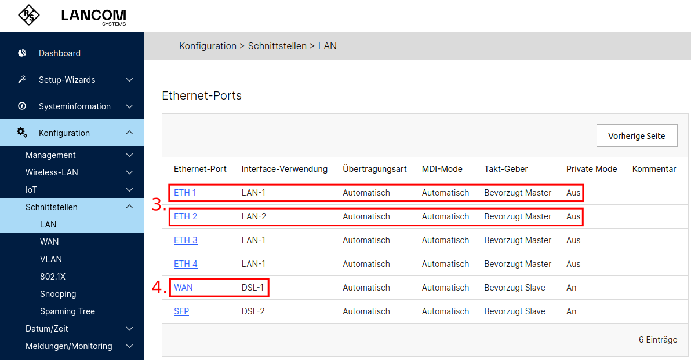Expand the Datum/Zeit chevron

click(x=129, y=329)
